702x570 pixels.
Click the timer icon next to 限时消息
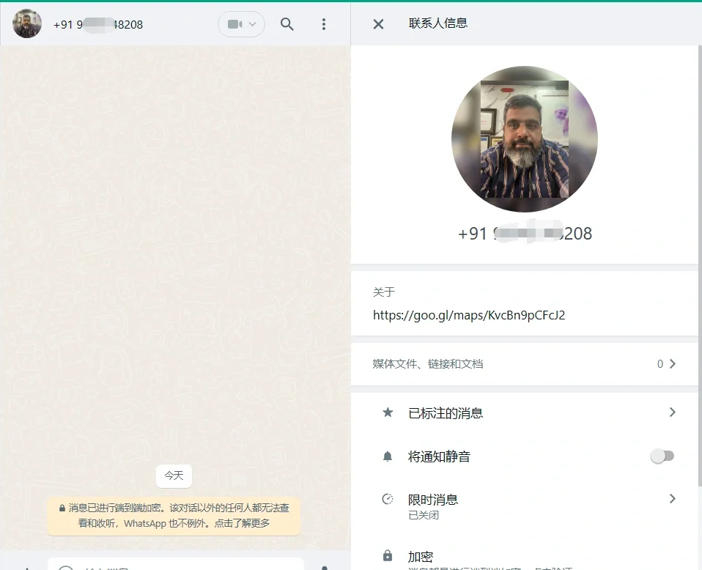(x=388, y=499)
